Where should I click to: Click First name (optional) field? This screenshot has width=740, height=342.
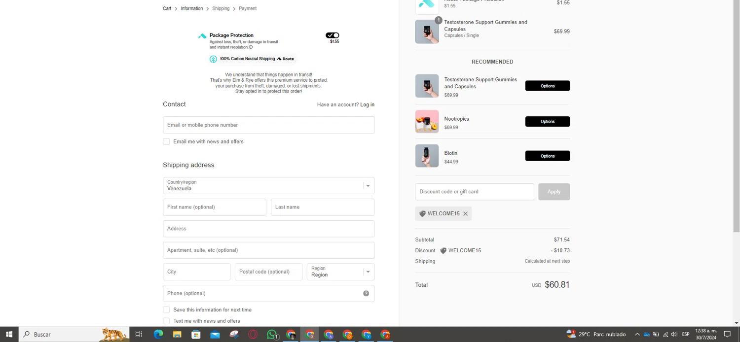tap(215, 207)
